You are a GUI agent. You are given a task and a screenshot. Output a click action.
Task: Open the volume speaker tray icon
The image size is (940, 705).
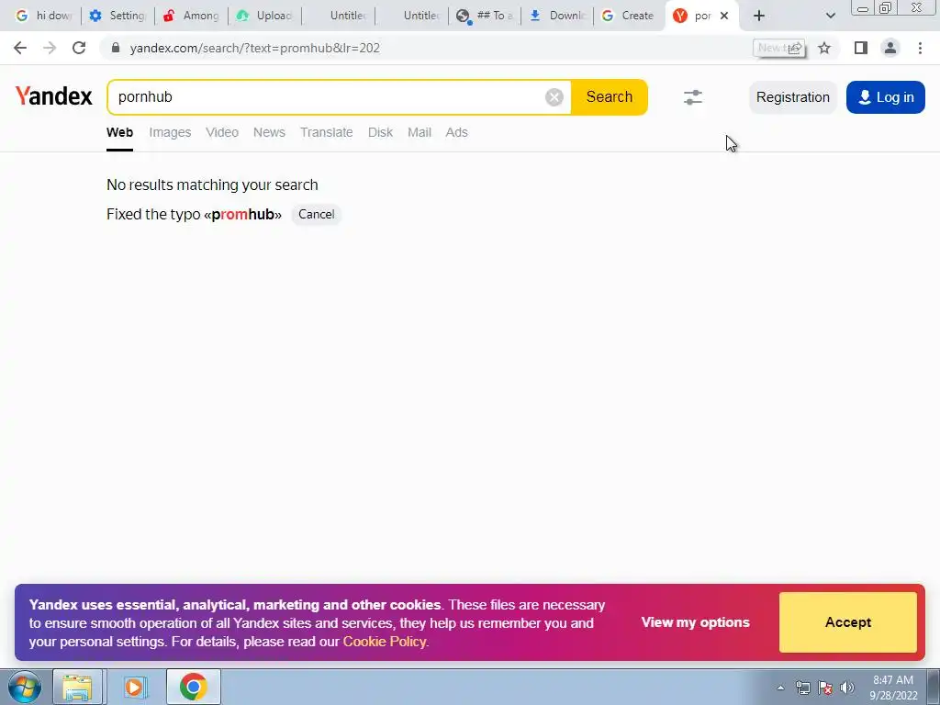pos(847,688)
